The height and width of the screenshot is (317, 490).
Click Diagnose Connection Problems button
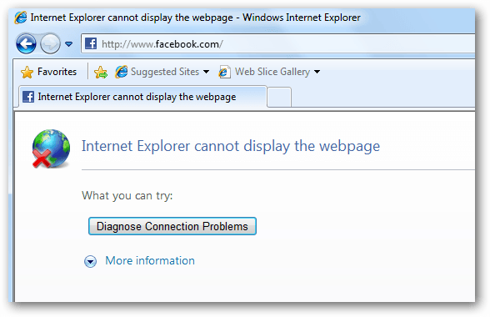coord(172,226)
